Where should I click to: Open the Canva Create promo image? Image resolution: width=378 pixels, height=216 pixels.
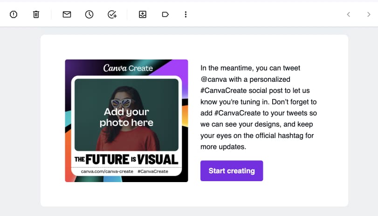point(127,121)
